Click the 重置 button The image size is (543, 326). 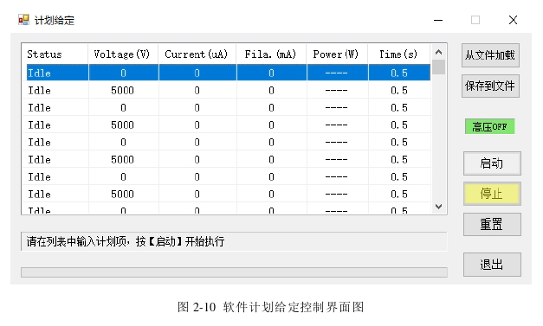click(492, 224)
